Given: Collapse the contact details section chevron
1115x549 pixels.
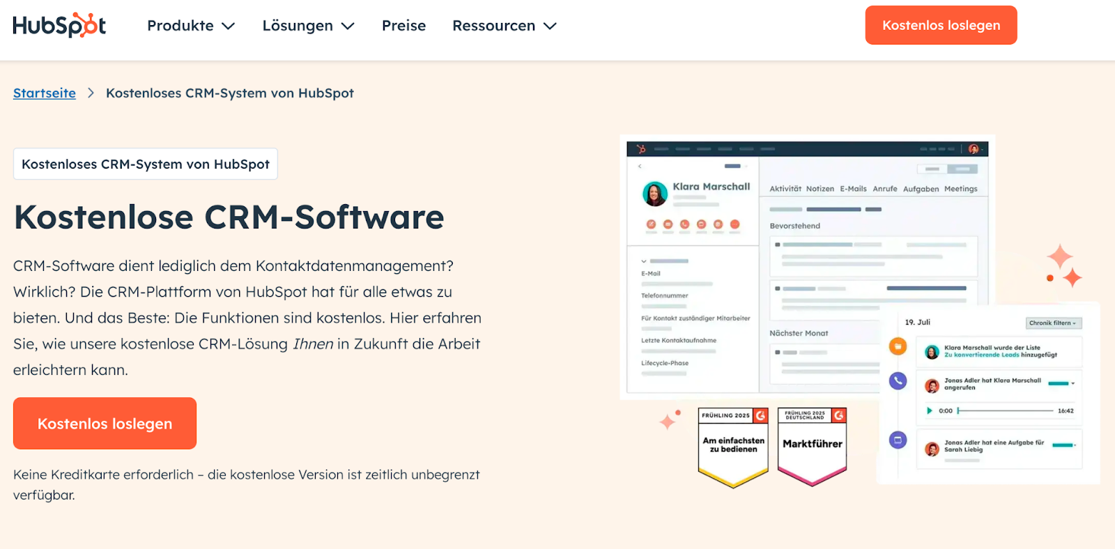Looking at the screenshot, I should [644, 261].
